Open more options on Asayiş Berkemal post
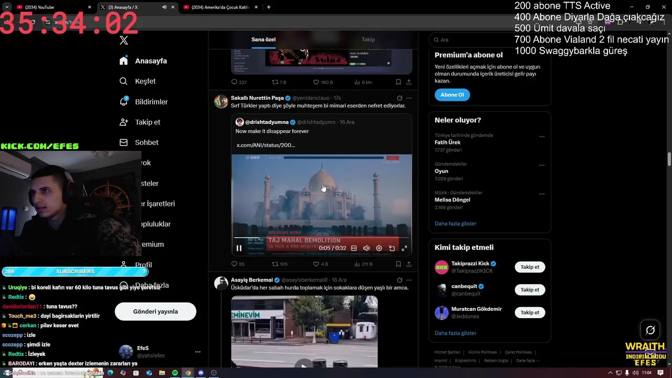Image resolution: width=672 pixels, height=378 pixels. pyautogui.click(x=409, y=280)
